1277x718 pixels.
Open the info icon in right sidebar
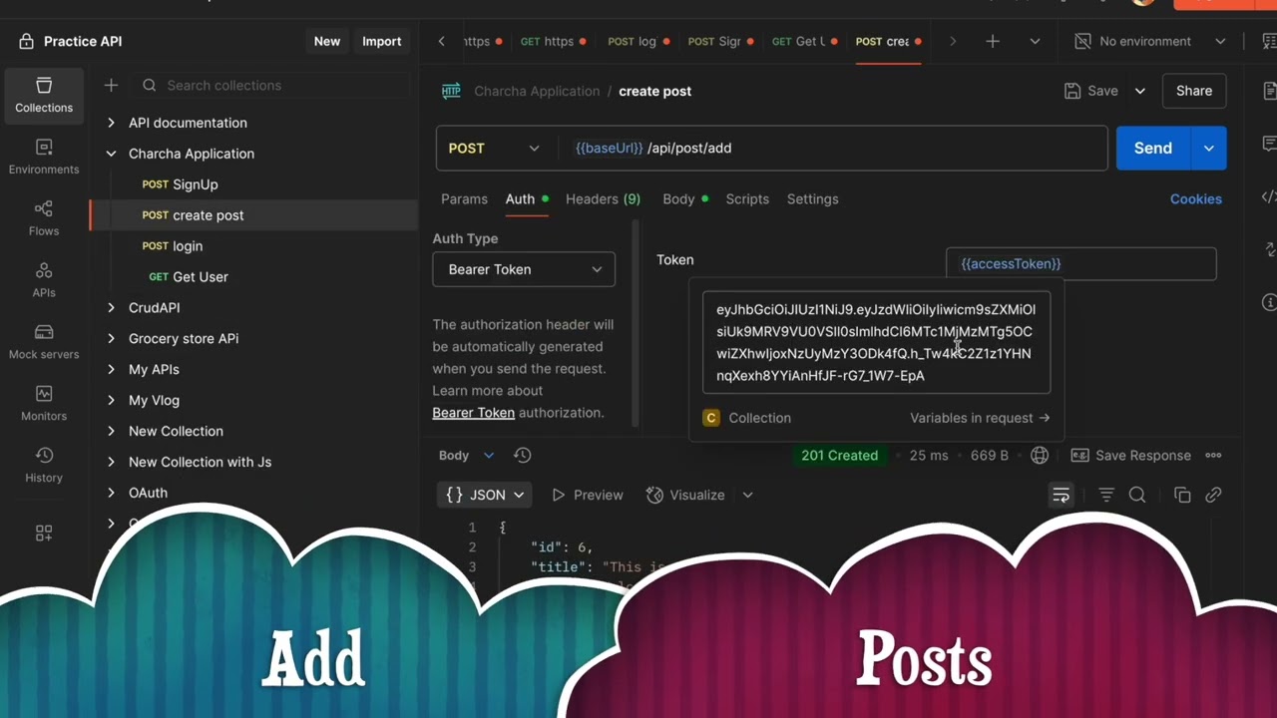pyautogui.click(x=1269, y=302)
